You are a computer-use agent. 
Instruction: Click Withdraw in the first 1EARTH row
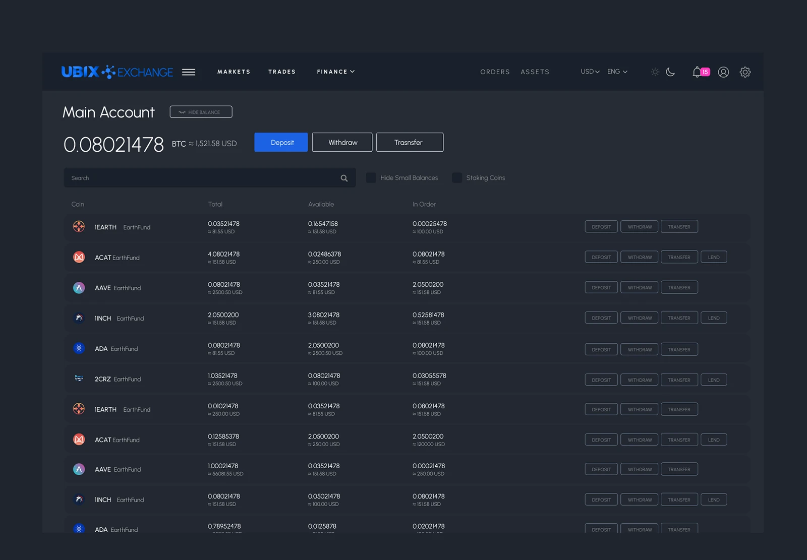[640, 227]
